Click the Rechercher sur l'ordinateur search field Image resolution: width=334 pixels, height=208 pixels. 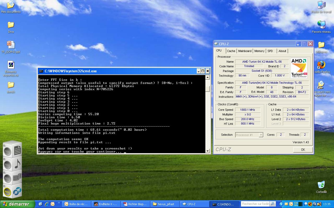point(255,204)
